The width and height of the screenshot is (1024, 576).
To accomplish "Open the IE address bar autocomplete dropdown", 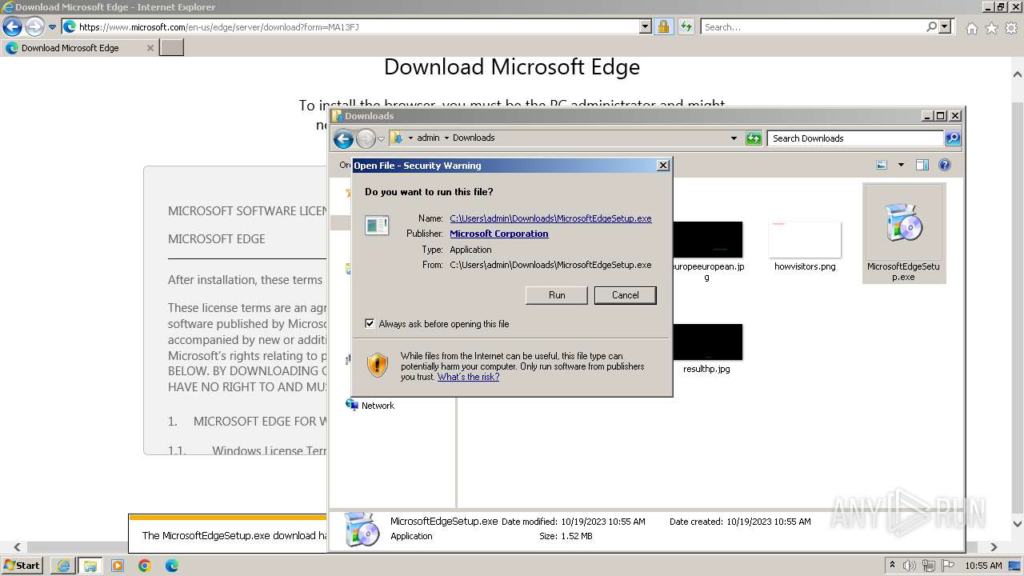I will pyautogui.click(x=646, y=26).
